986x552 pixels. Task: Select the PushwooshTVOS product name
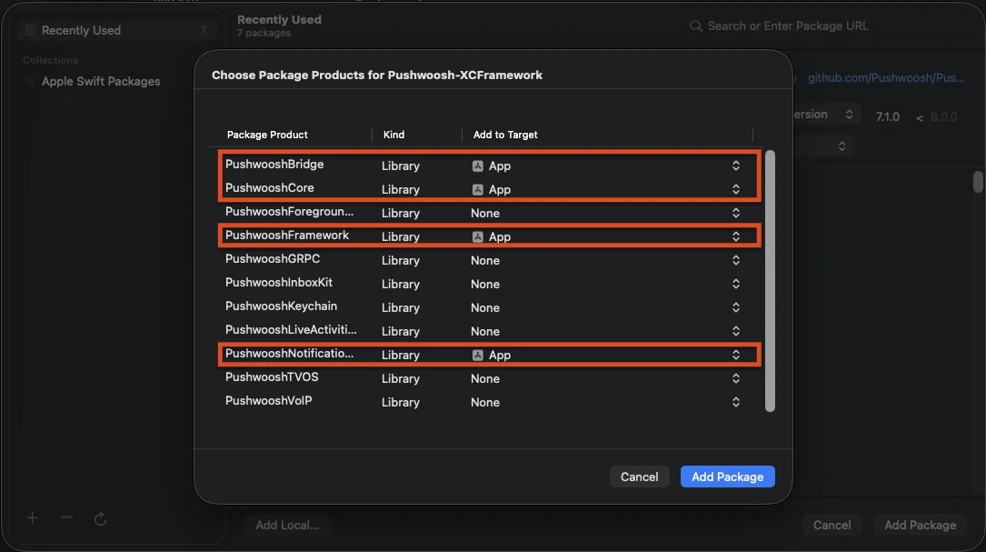pyautogui.click(x=272, y=377)
